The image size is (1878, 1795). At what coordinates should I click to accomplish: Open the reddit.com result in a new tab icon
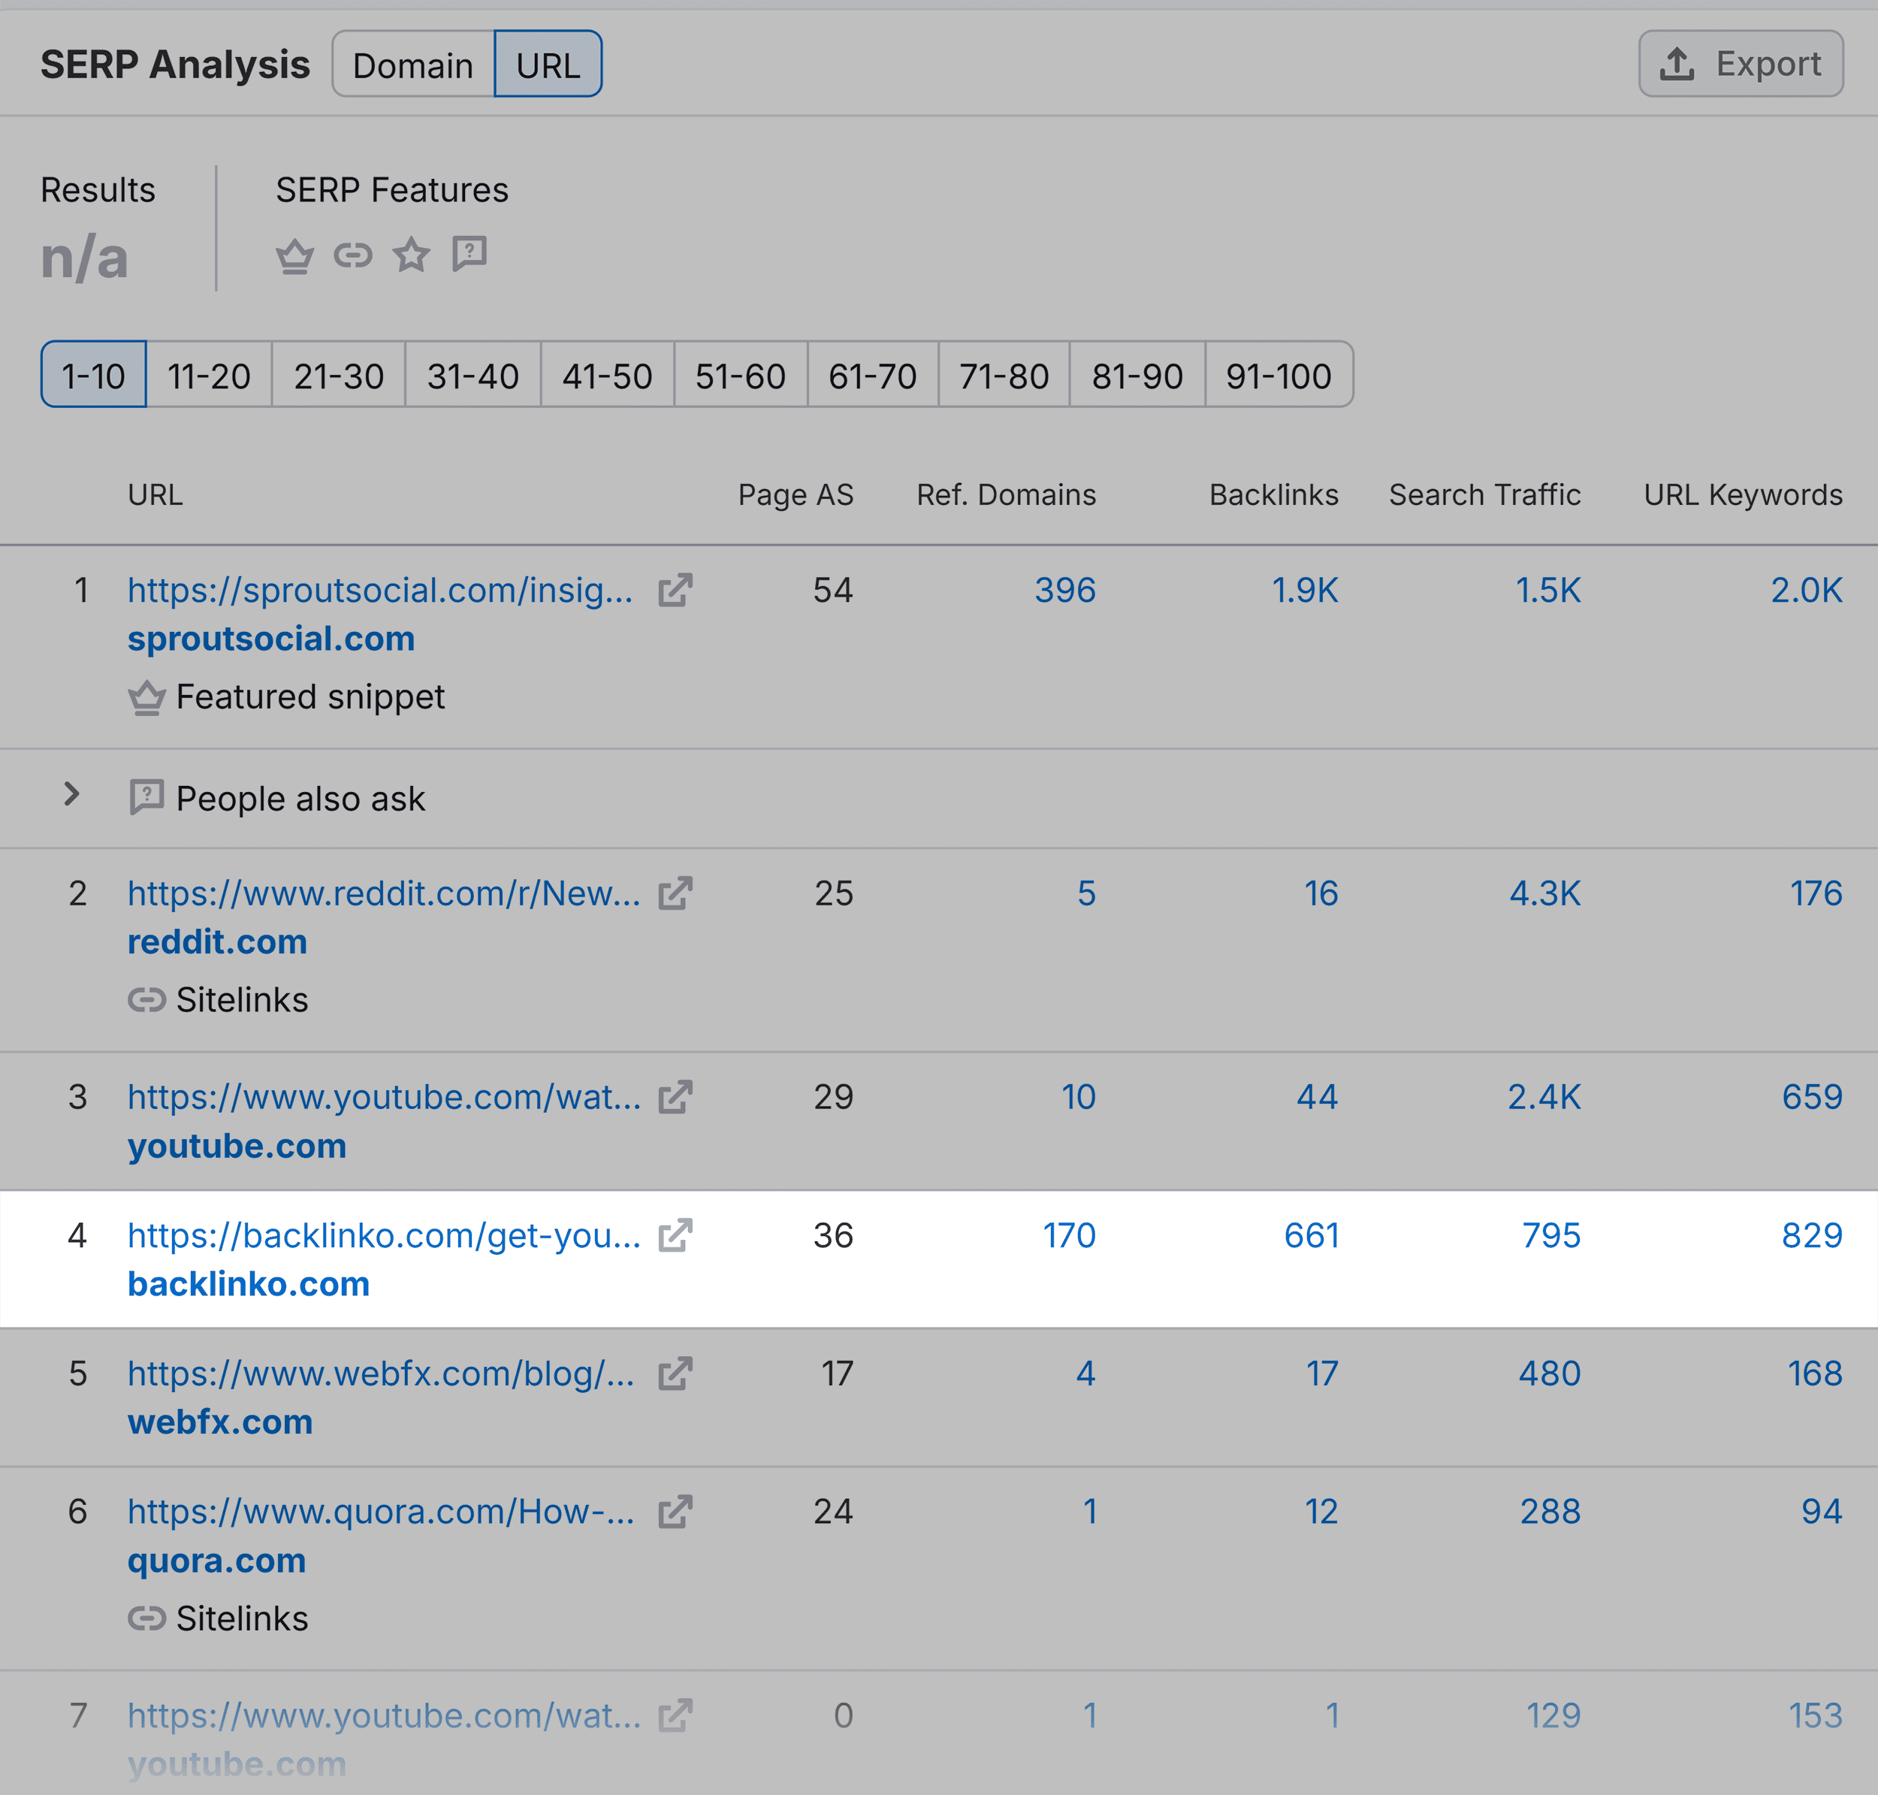click(675, 893)
